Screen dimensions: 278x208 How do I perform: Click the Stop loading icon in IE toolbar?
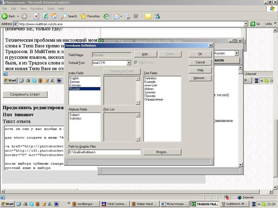pyautogui.click(x=37, y=16)
